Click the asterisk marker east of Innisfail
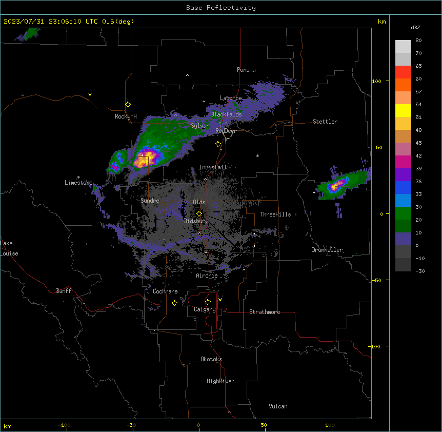 click(257, 155)
